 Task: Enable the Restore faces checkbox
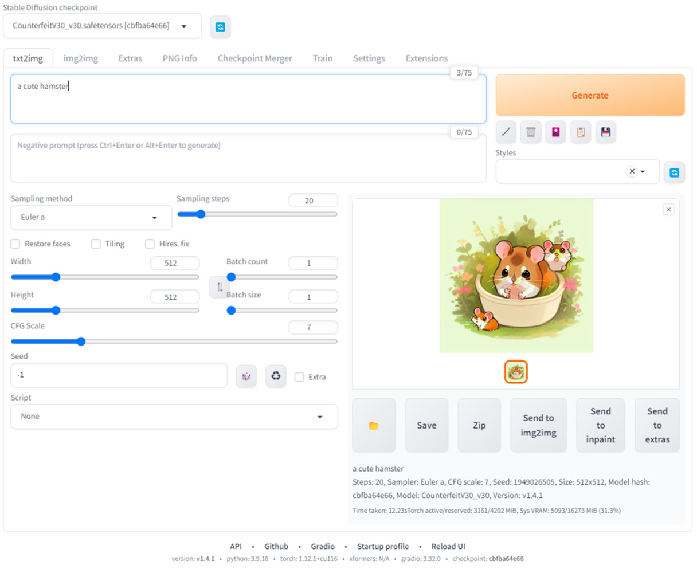[x=15, y=244]
